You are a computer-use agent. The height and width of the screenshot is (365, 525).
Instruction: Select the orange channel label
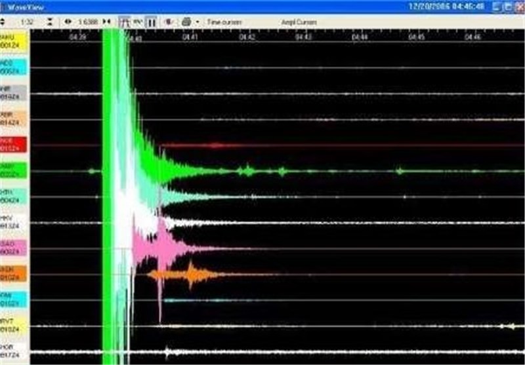13,273
